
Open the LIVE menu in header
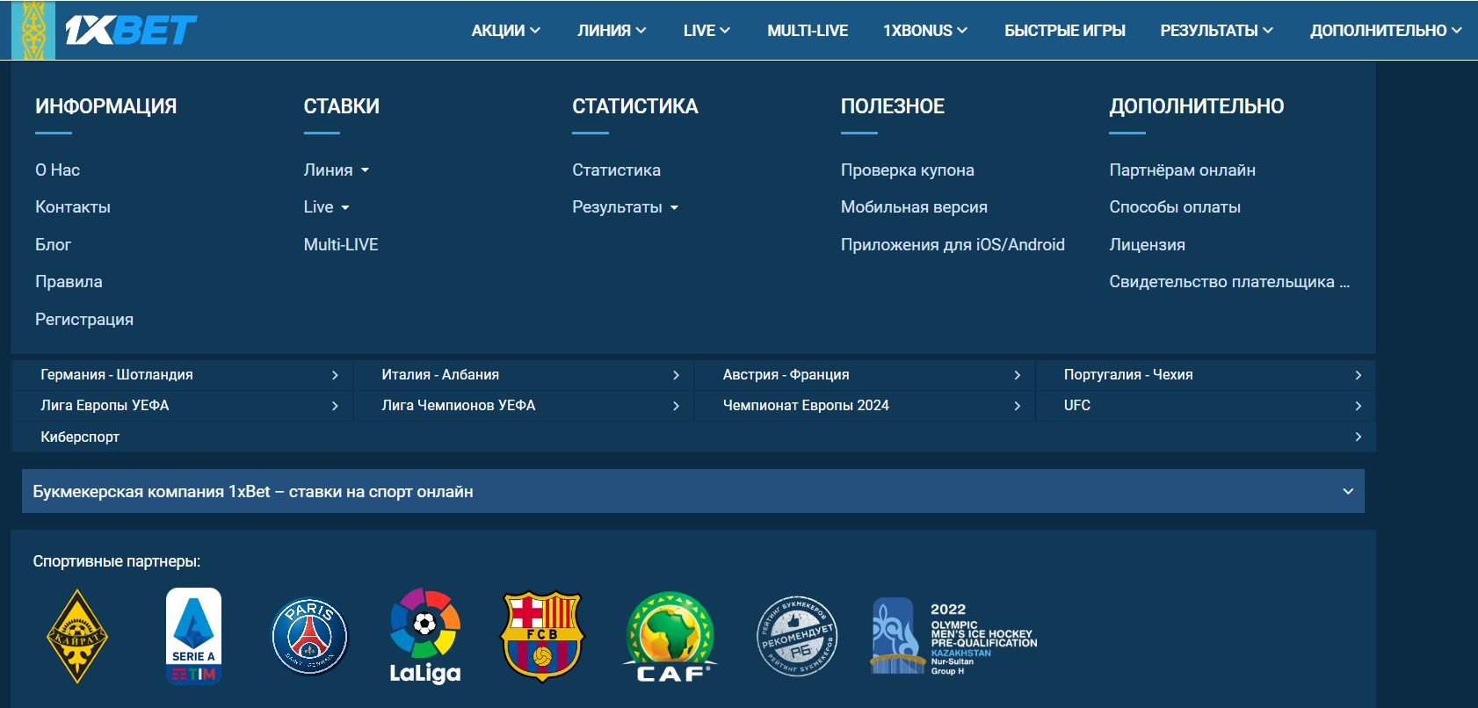[706, 31]
